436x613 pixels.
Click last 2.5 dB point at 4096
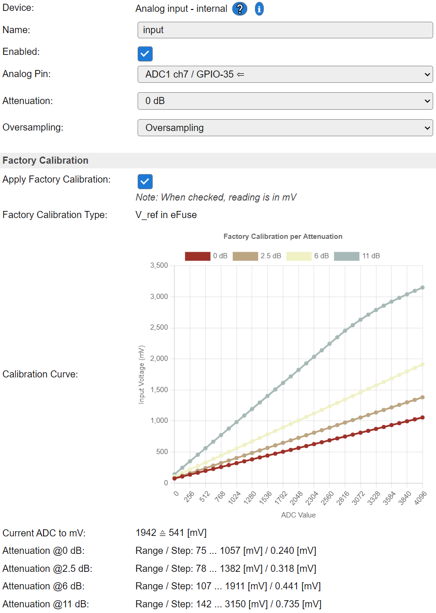[422, 397]
